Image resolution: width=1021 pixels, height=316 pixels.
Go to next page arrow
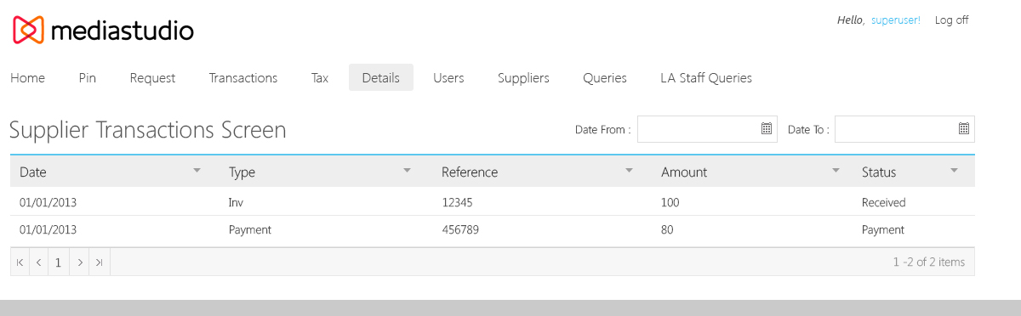pos(80,262)
